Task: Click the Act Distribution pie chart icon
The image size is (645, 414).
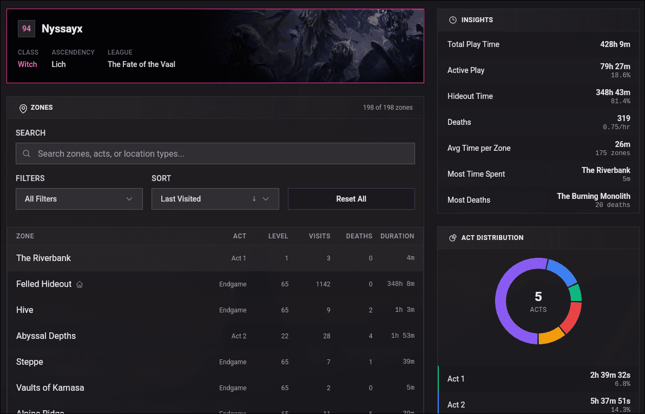Action: tap(453, 238)
